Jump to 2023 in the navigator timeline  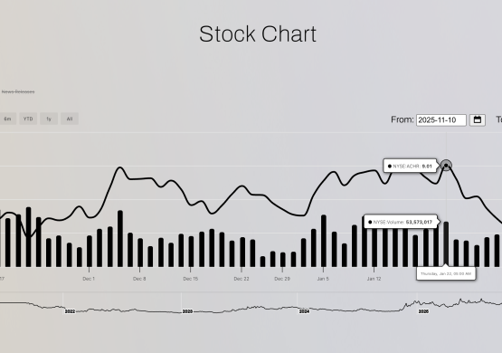pyautogui.click(x=187, y=311)
